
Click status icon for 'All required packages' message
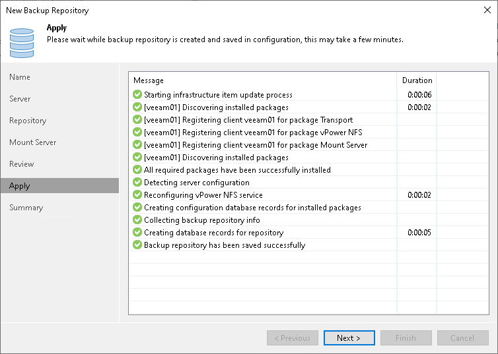pos(137,170)
